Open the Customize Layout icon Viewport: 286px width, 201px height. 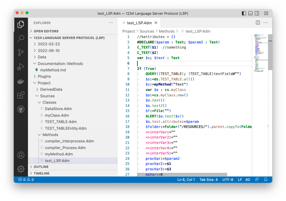pos(266,13)
